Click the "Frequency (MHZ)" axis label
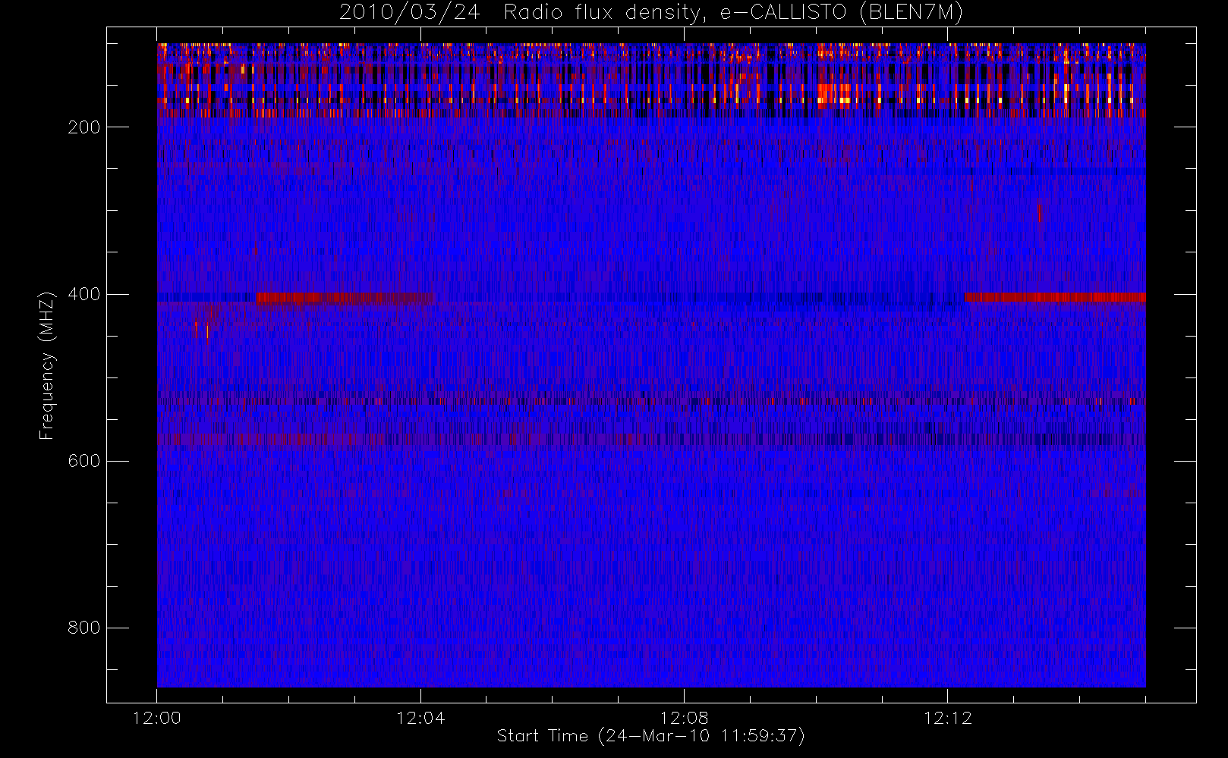The image size is (1228, 758). tap(47, 365)
